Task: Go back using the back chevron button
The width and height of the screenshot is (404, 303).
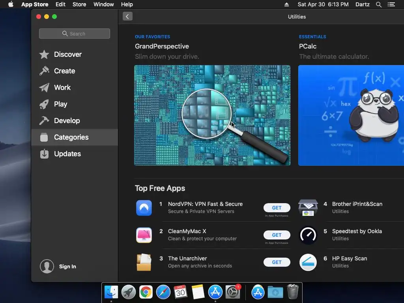Action: 127,17
